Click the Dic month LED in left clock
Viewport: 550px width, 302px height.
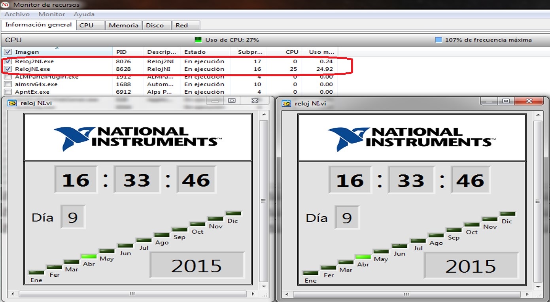(233, 213)
